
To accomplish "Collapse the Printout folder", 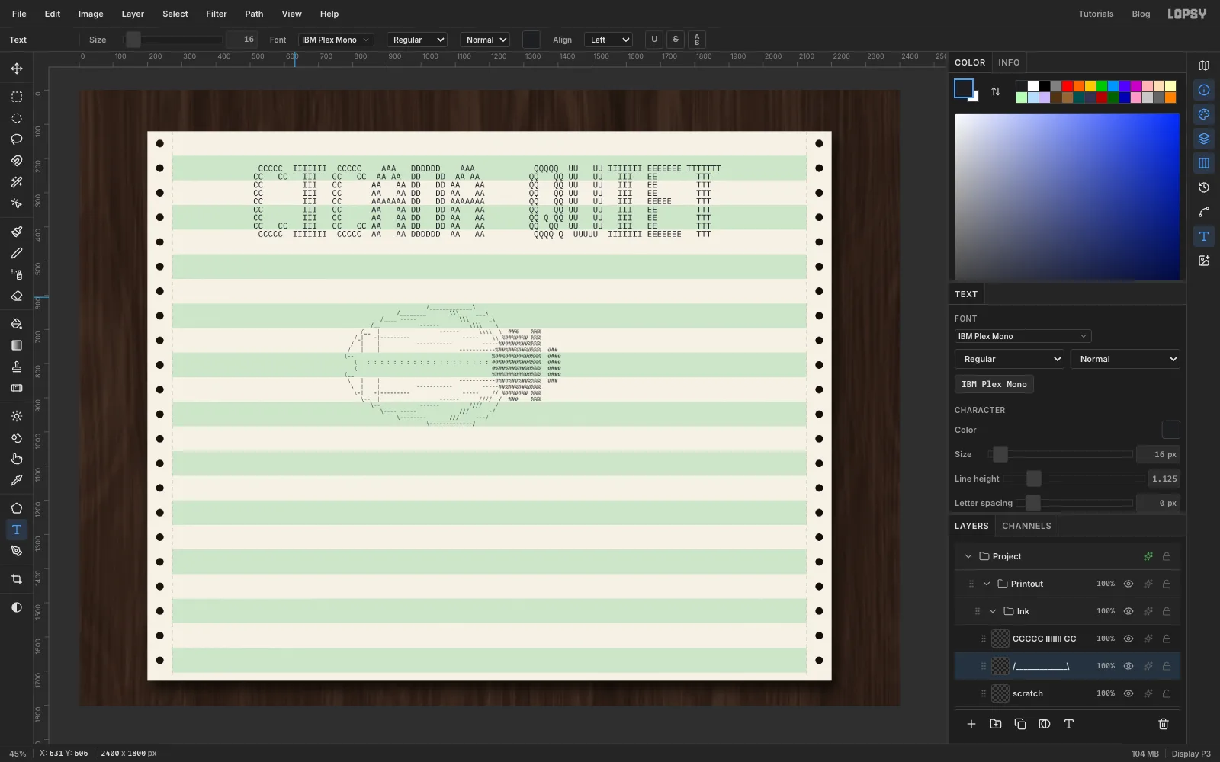I will (x=987, y=584).
